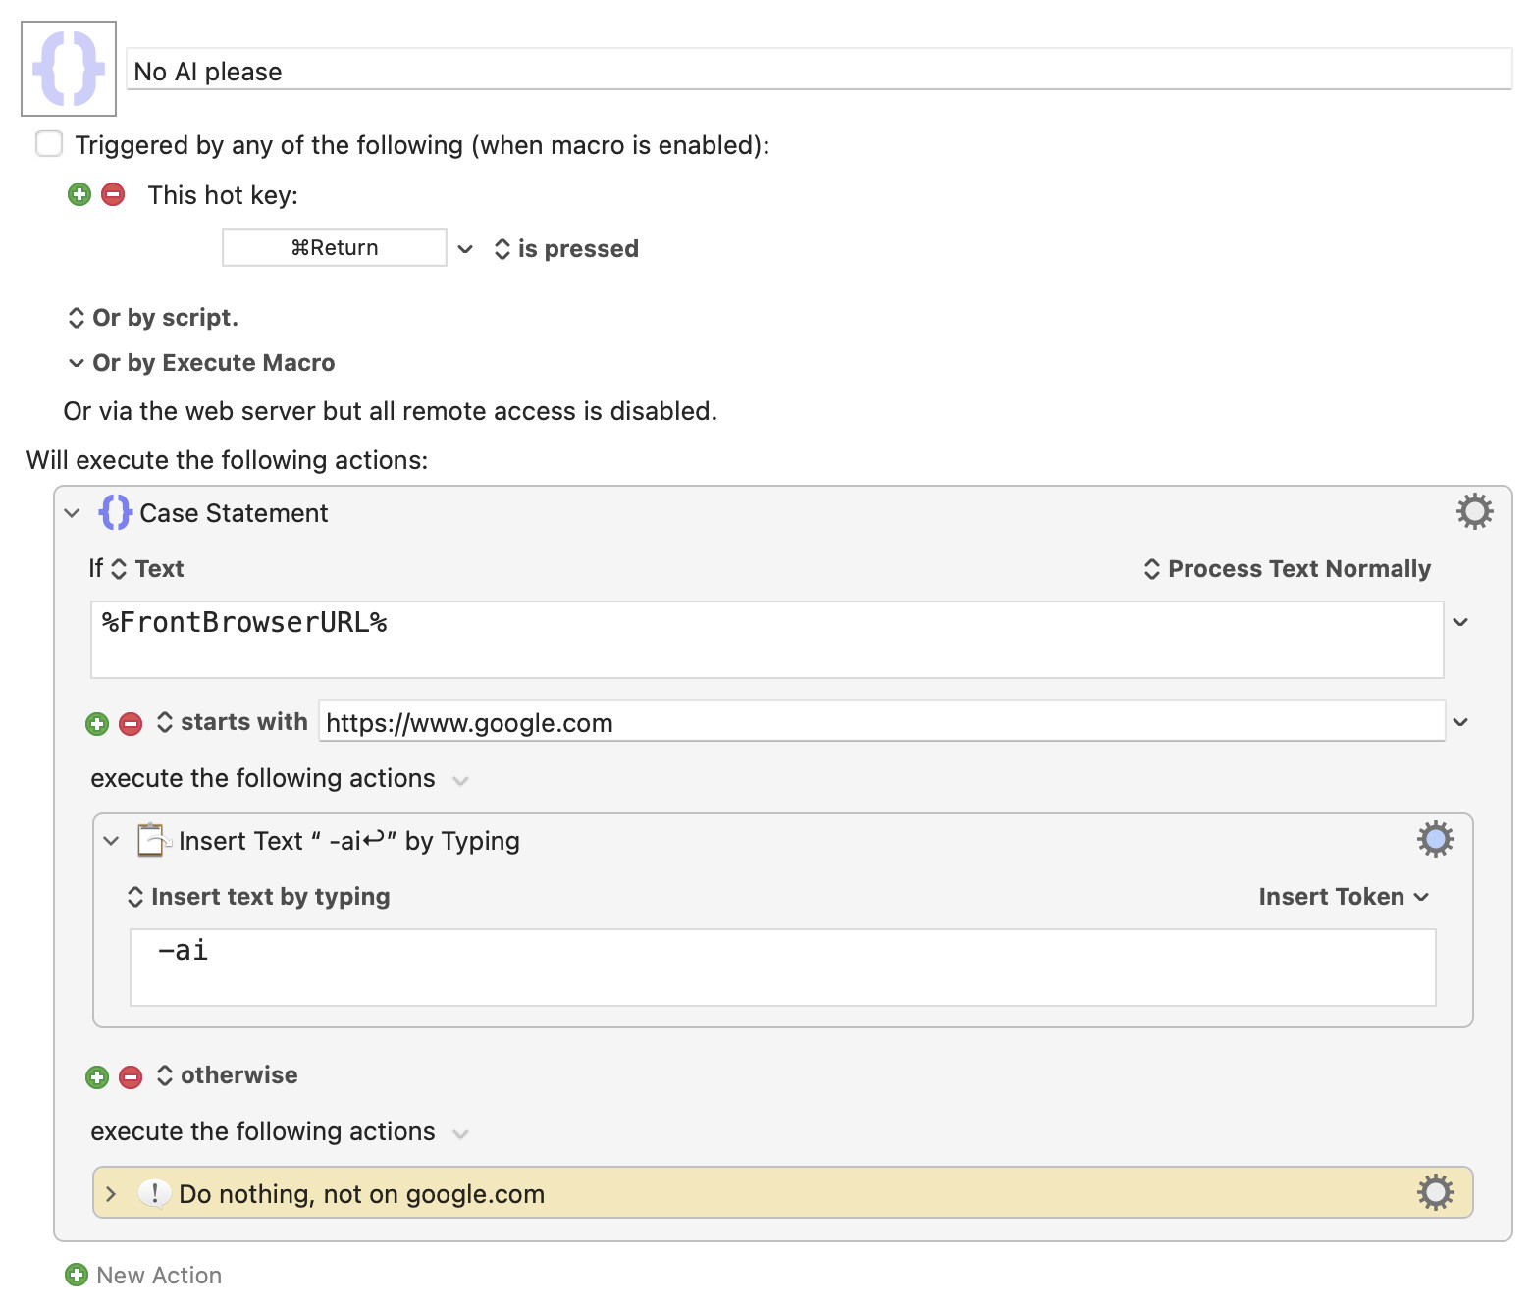Open the Case Statement gear menu
This screenshot has height=1307, width=1533.
[1474, 511]
